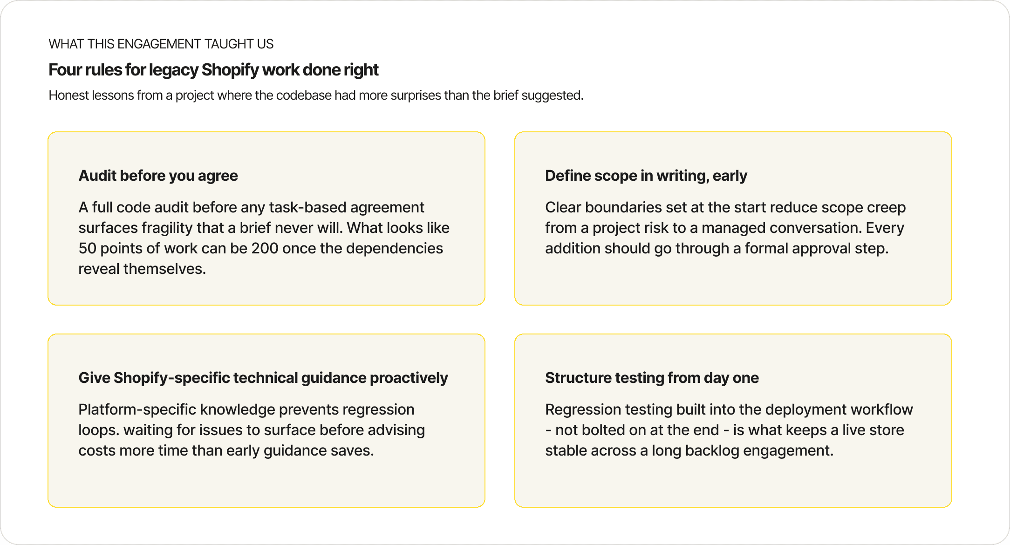Image resolution: width=1010 pixels, height=545 pixels.
Task: Select the platform-specific knowledge paragraph
Action: coord(252,430)
